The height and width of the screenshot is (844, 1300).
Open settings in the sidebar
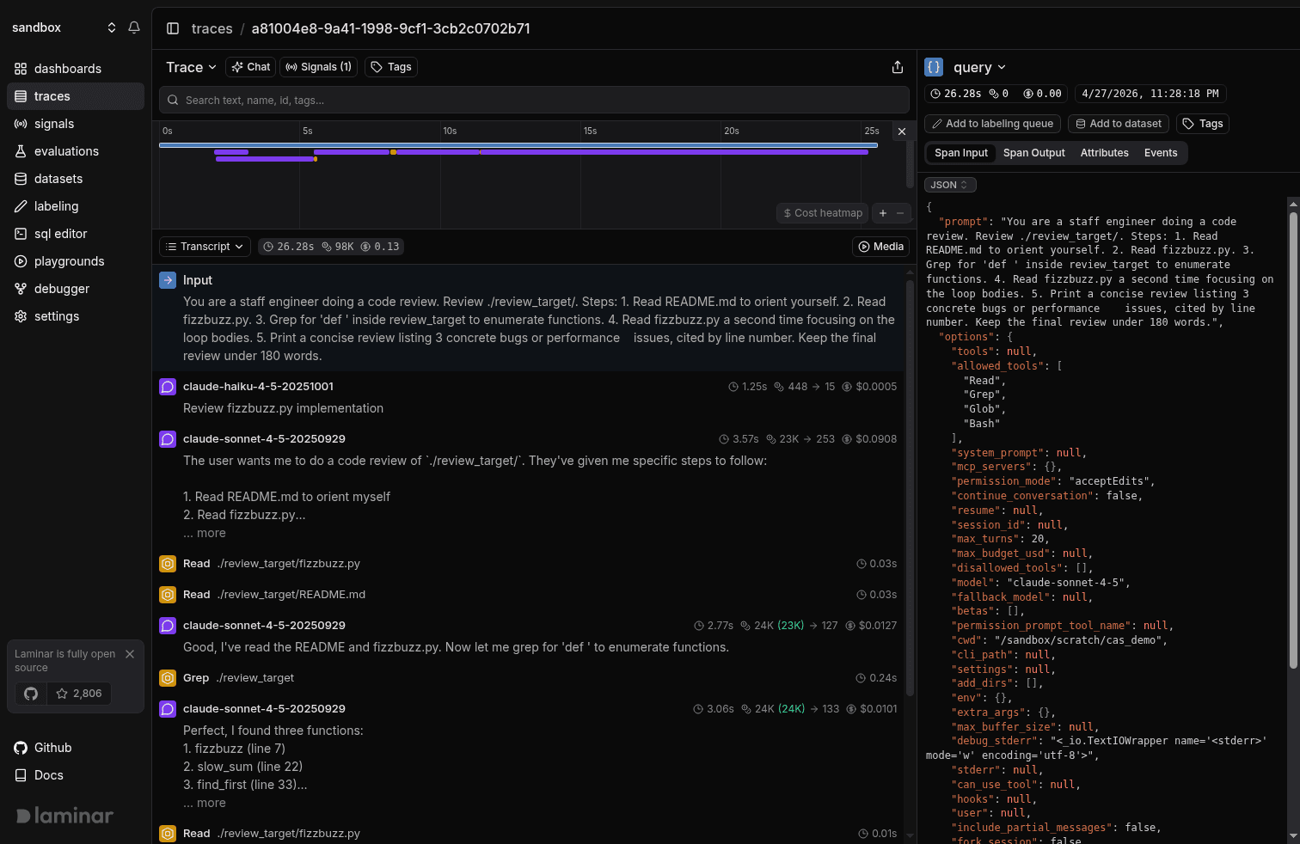(x=76, y=316)
